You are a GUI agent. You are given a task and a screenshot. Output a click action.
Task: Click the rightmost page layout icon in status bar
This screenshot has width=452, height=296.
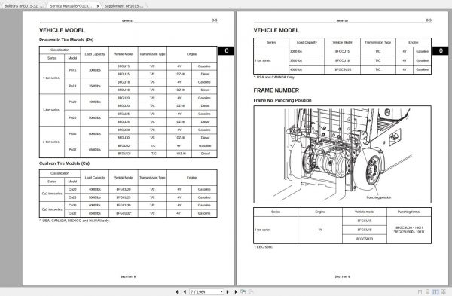[444, 292]
